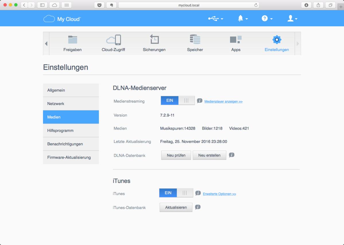The width and height of the screenshot is (344, 245).
Task: Show info for DLNA-Datenbank
Action: tap(232, 155)
